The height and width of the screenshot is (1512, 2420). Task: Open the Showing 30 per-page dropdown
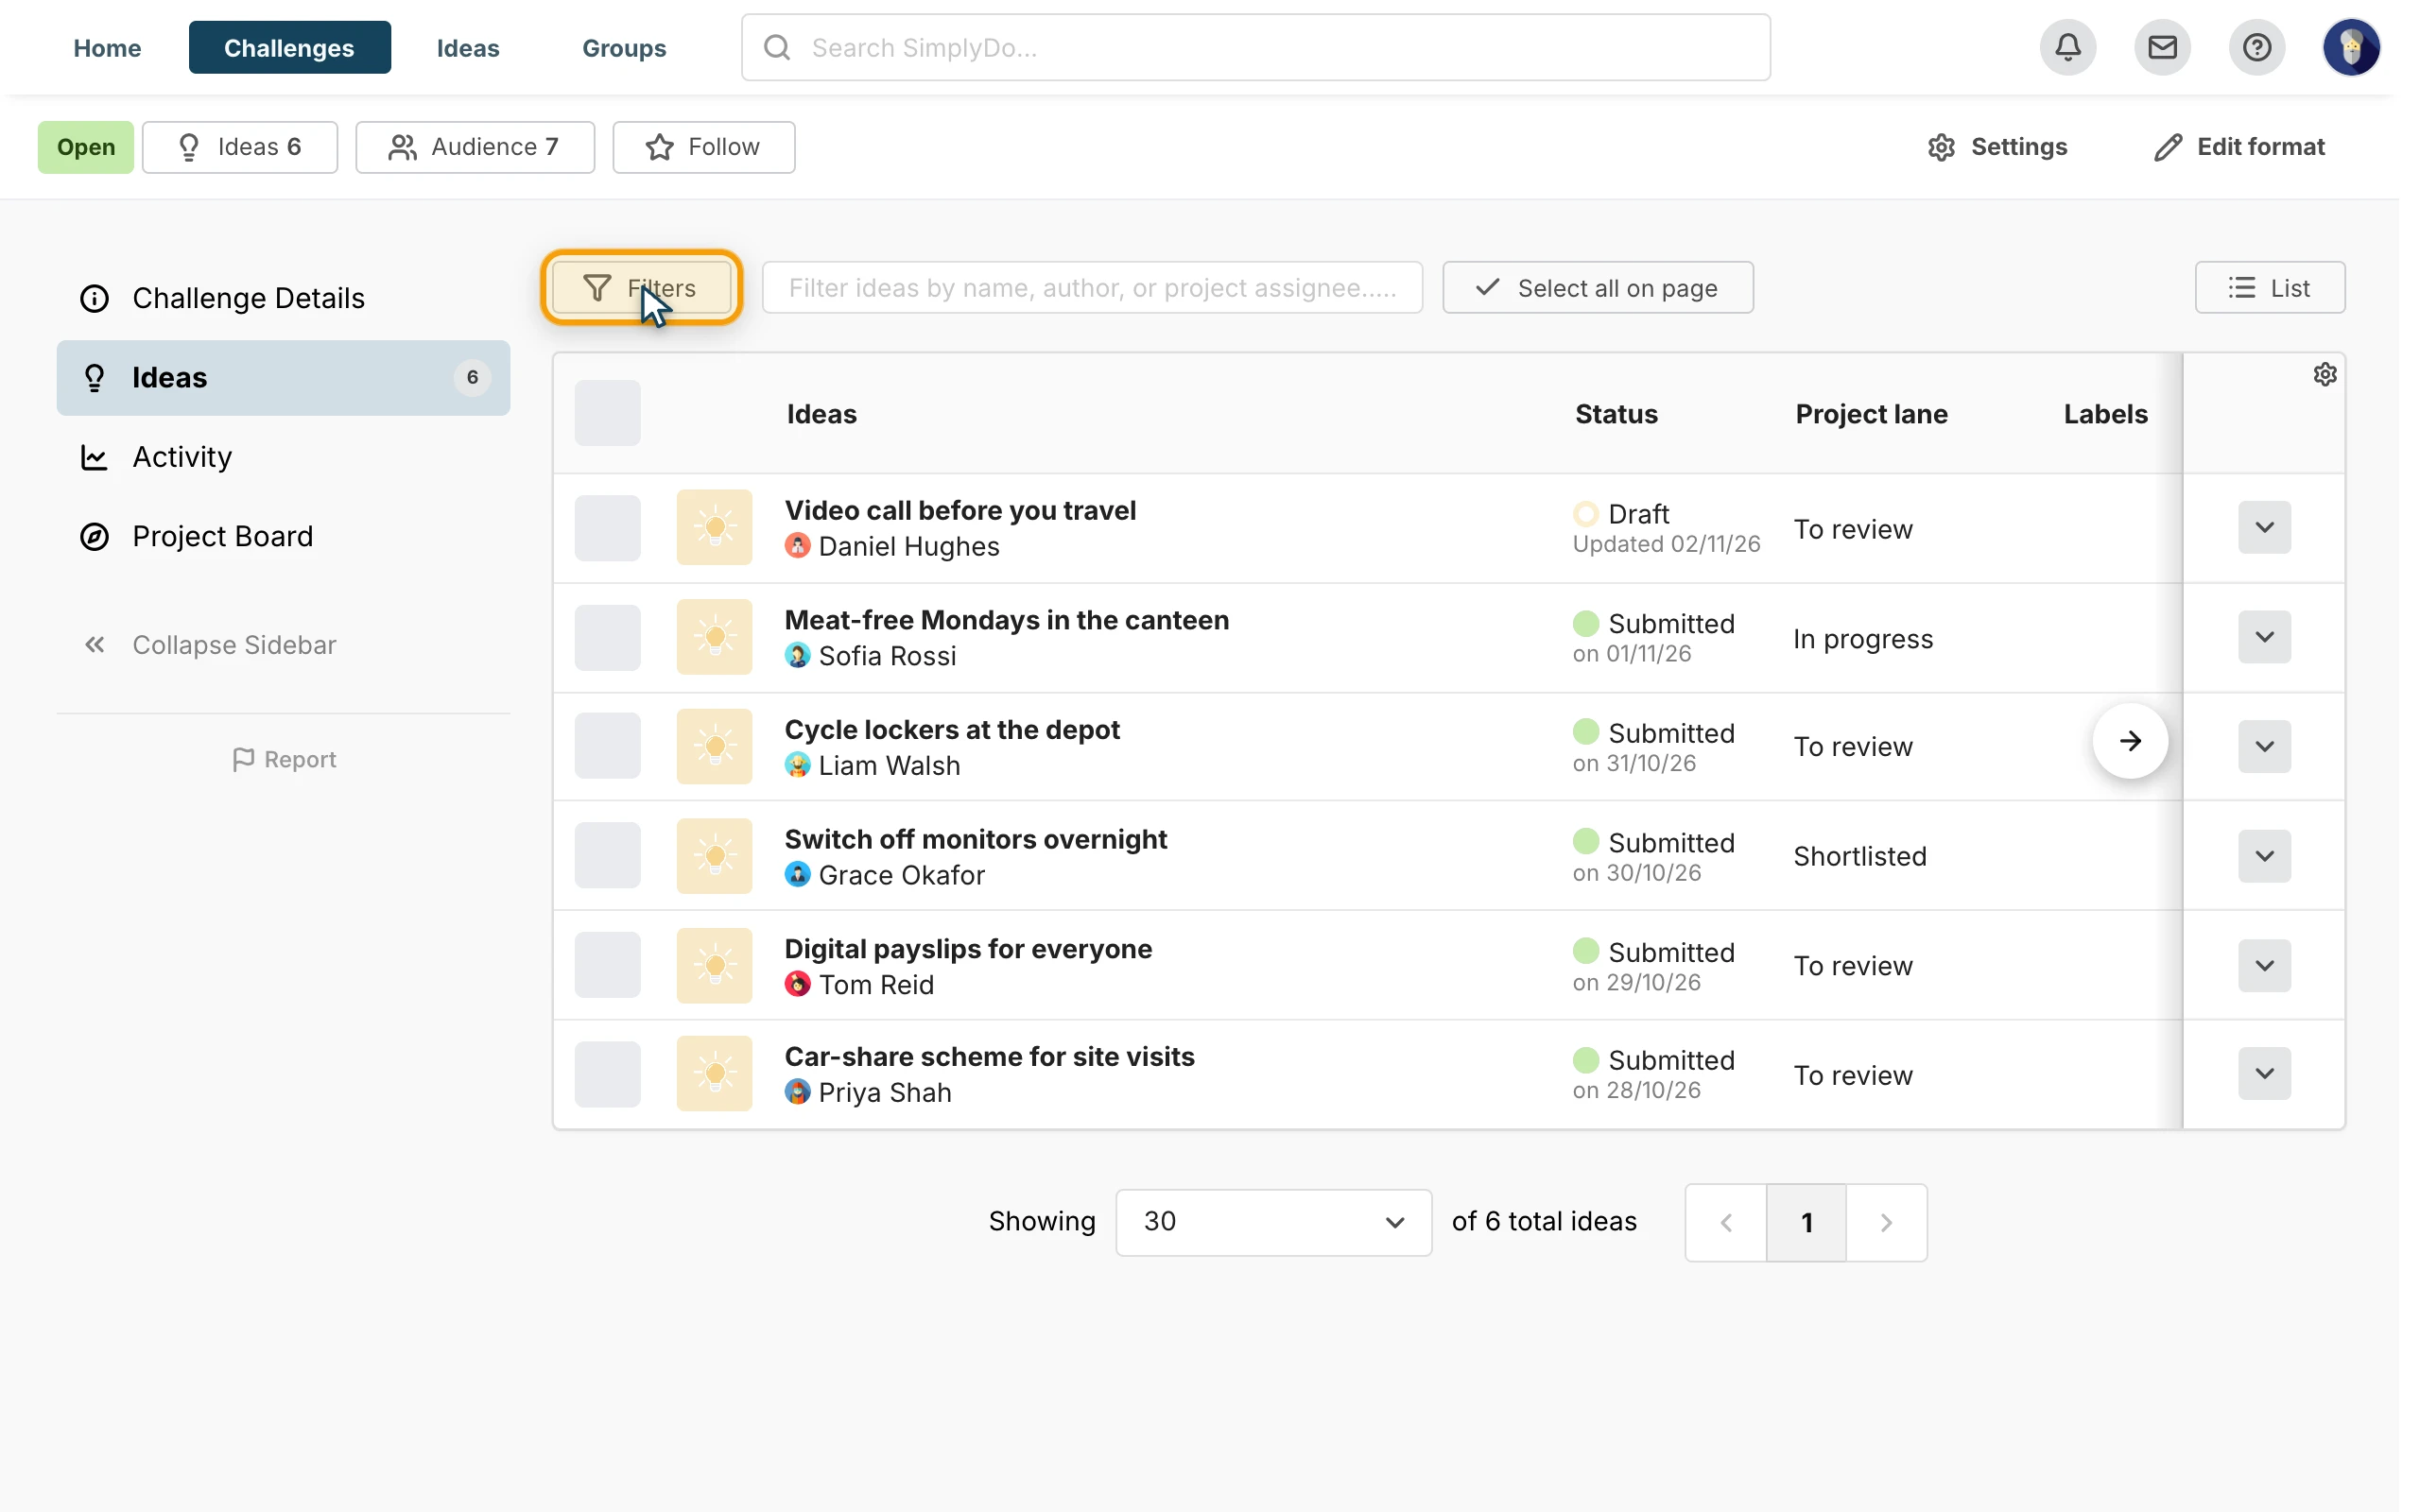click(x=1273, y=1222)
